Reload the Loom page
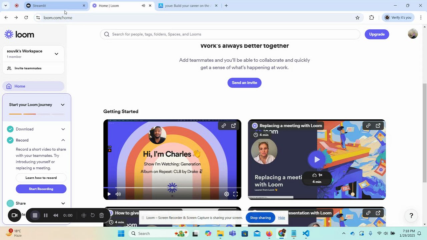This screenshot has width=427, height=240. tap(26, 18)
